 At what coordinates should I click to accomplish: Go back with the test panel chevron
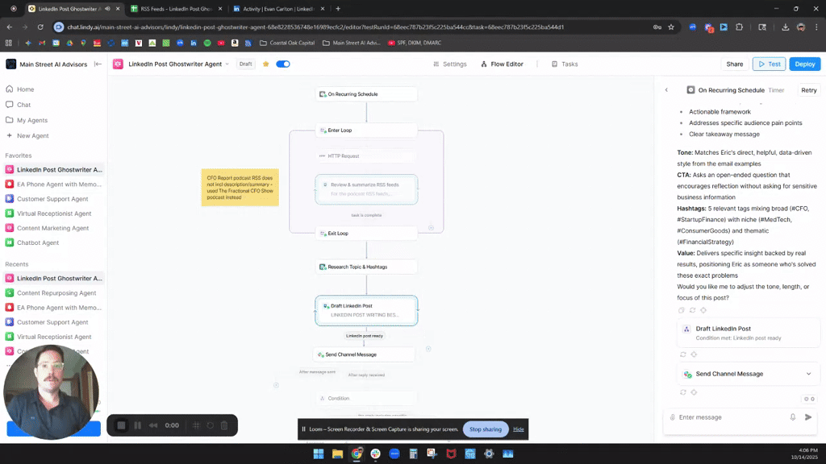click(x=666, y=90)
